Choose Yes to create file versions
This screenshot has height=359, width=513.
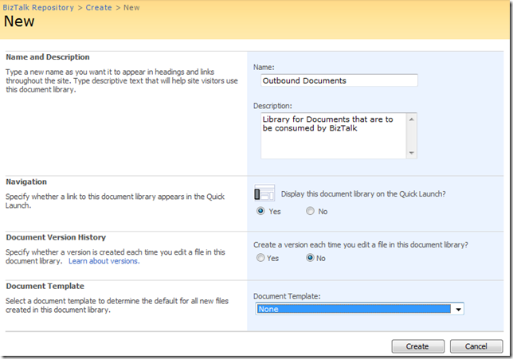tap(260, 258)
